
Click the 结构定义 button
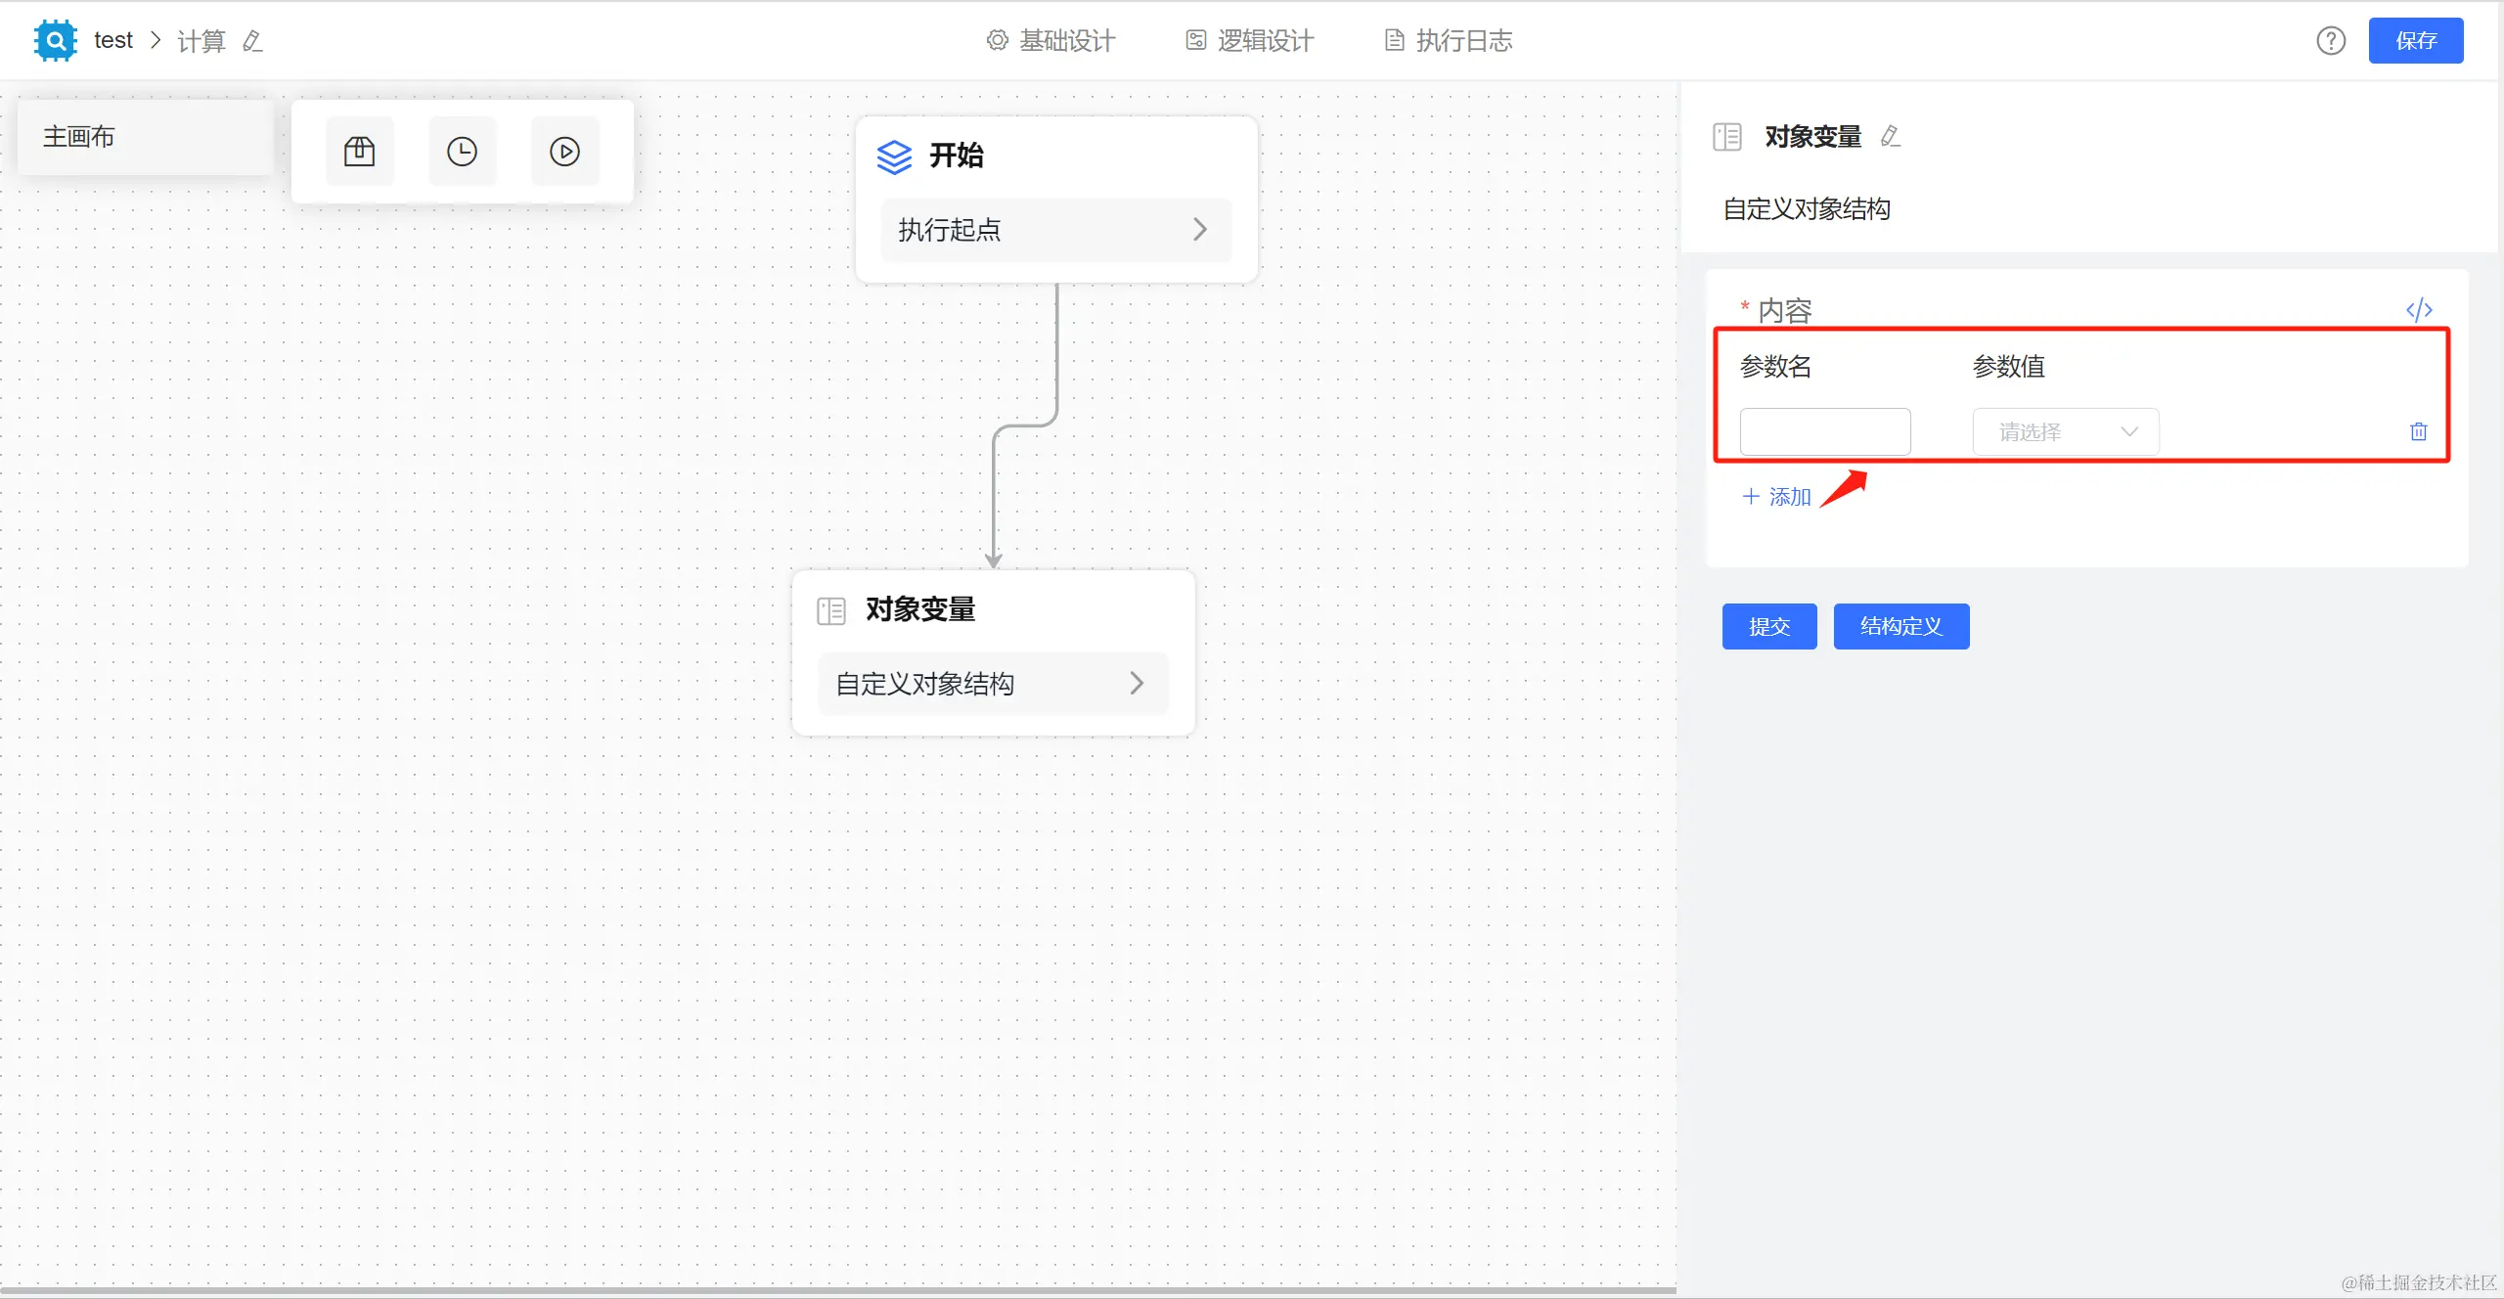click(x=1900, y=626)
